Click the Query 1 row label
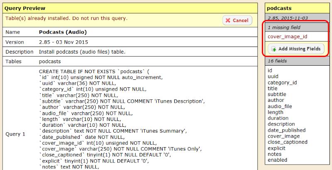Image resolution: width=332 pixels, height=170 pixels. point(15,134)
